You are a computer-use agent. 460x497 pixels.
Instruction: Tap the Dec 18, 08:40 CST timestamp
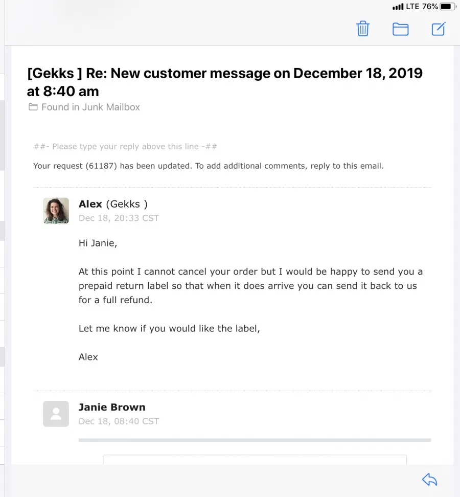click(119, 421)
